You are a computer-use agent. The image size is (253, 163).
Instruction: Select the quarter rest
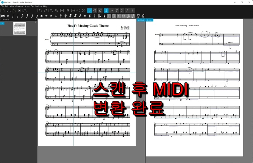[x=56, y=16]
